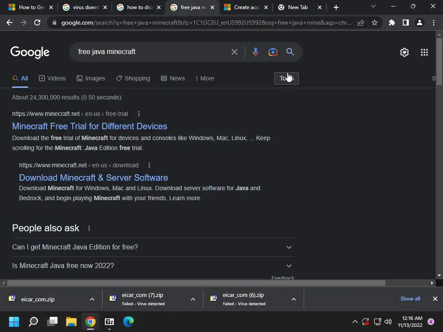Viewport: 443px width, 332px height.
Task: Open Task View on taskbar
Action: (x=52, y=322)
